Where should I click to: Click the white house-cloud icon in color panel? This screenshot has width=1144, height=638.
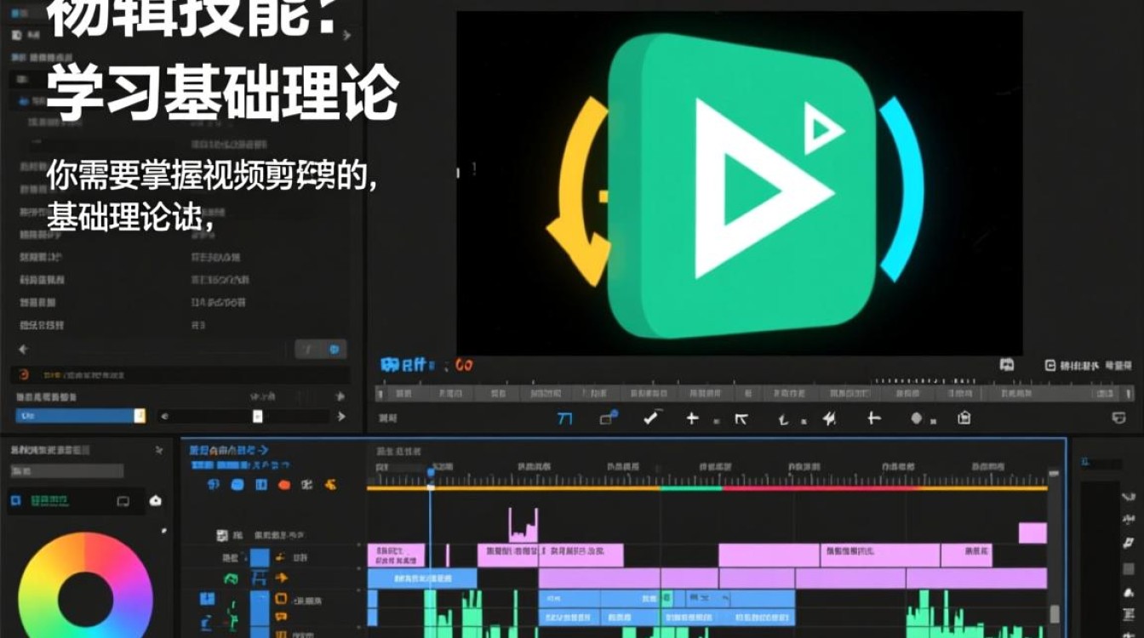155,500
